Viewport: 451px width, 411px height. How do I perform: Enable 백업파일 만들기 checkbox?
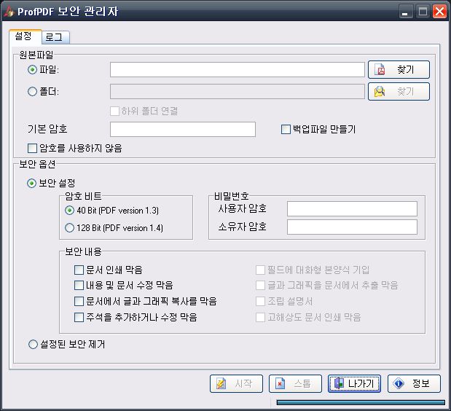[286, 129]
